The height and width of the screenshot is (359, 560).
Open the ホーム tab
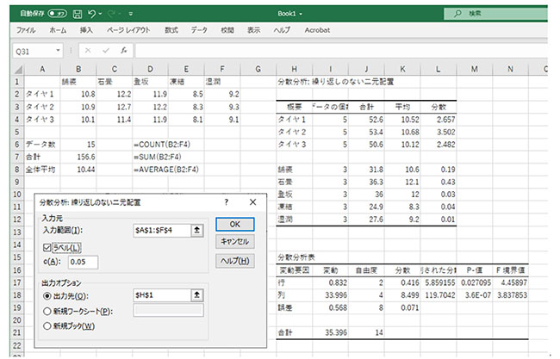[x=58, y=30]
